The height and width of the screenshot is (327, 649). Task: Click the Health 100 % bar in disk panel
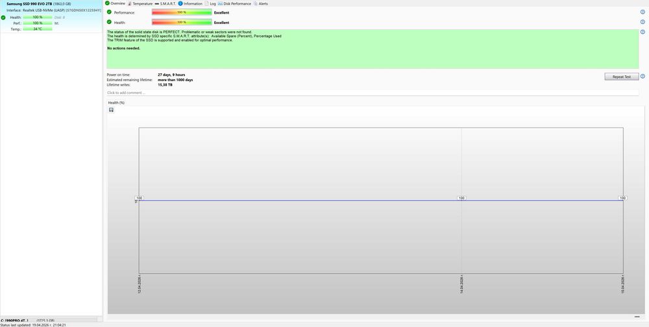38,18
